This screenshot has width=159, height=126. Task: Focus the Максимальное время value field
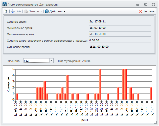pos(120,34)
